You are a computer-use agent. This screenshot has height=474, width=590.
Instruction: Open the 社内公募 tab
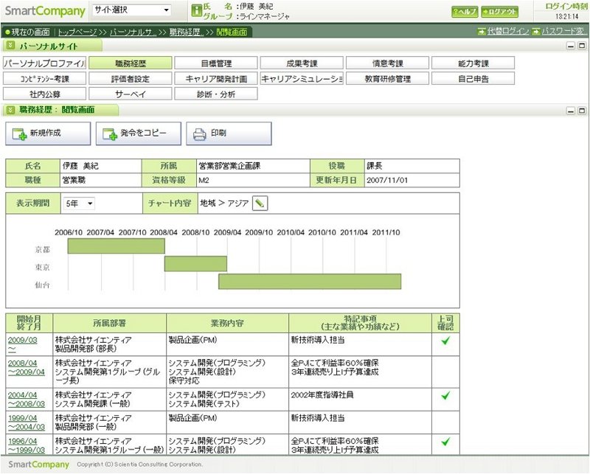(x=44, y=94)
